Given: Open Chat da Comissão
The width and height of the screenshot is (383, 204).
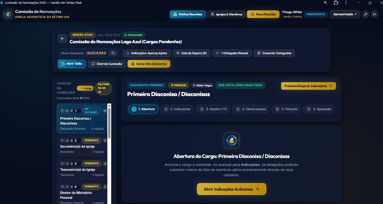Looking at the screenshot, I should tap(107, 64).
